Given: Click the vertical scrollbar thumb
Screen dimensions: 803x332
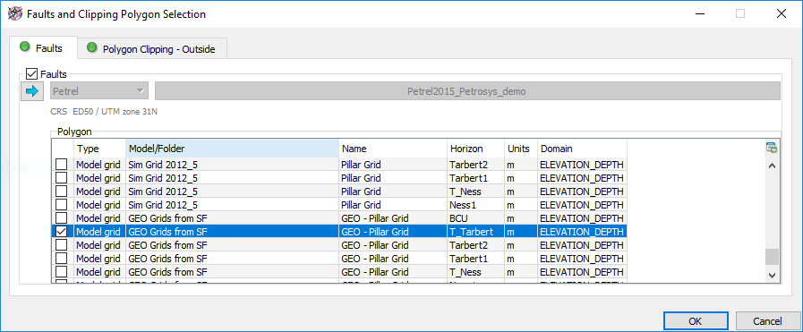Looking at the screenshot, I should tap(773, 256).
